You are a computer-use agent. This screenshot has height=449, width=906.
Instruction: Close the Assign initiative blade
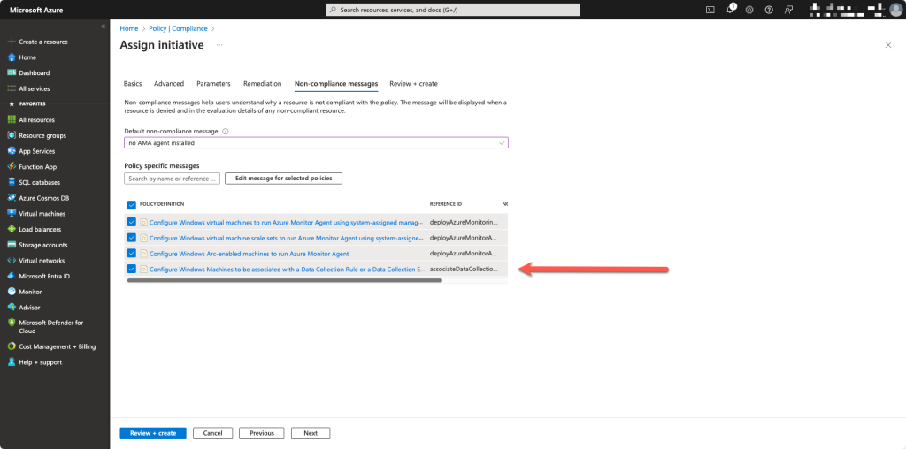(x=888, y=45)
